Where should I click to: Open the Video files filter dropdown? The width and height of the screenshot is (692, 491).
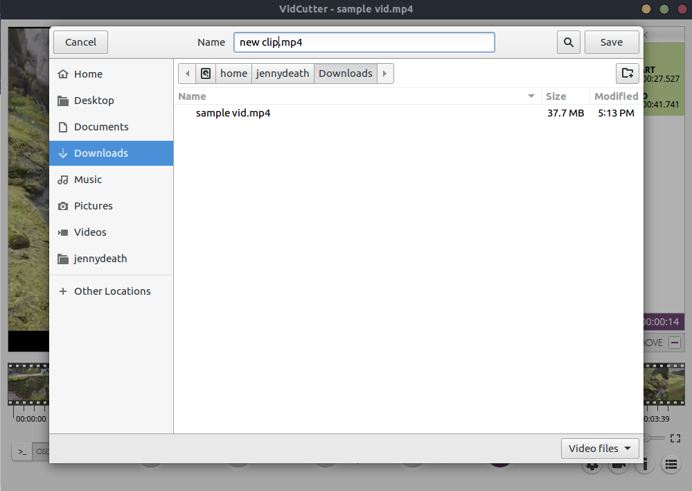click(x=599, y=449)
